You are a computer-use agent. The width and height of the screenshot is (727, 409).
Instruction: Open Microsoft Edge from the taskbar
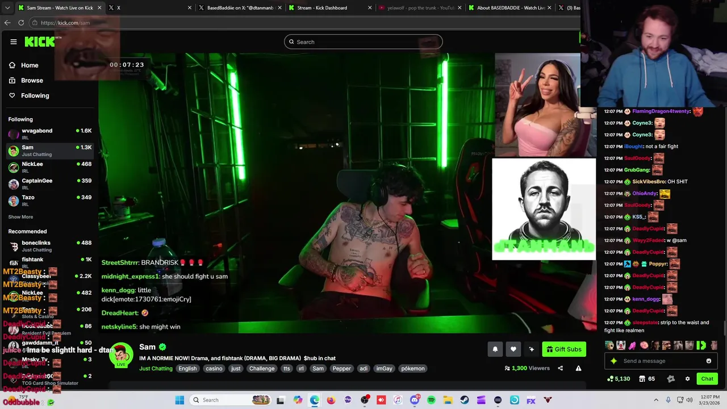(x=314, y=400)
